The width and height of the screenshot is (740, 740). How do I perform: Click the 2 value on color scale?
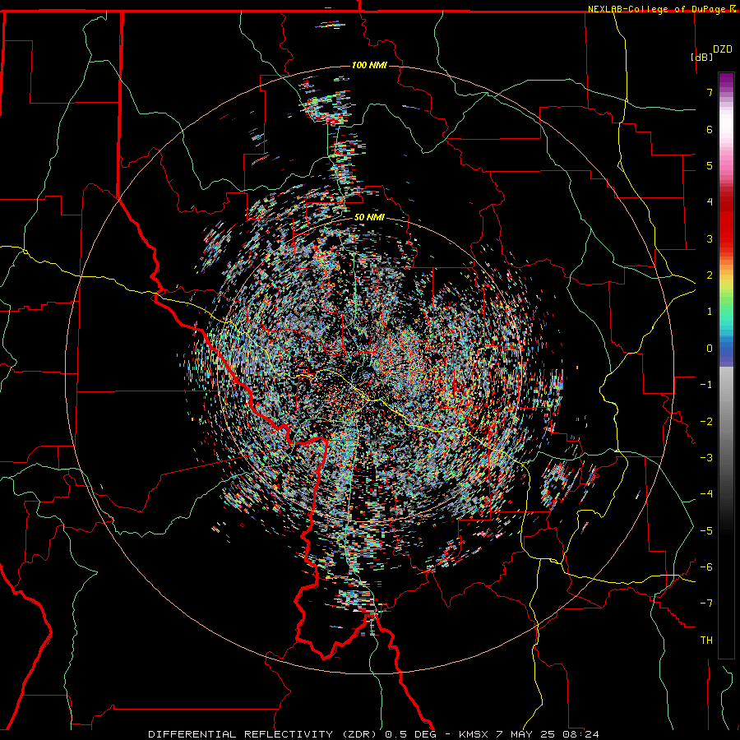[710, 275]
